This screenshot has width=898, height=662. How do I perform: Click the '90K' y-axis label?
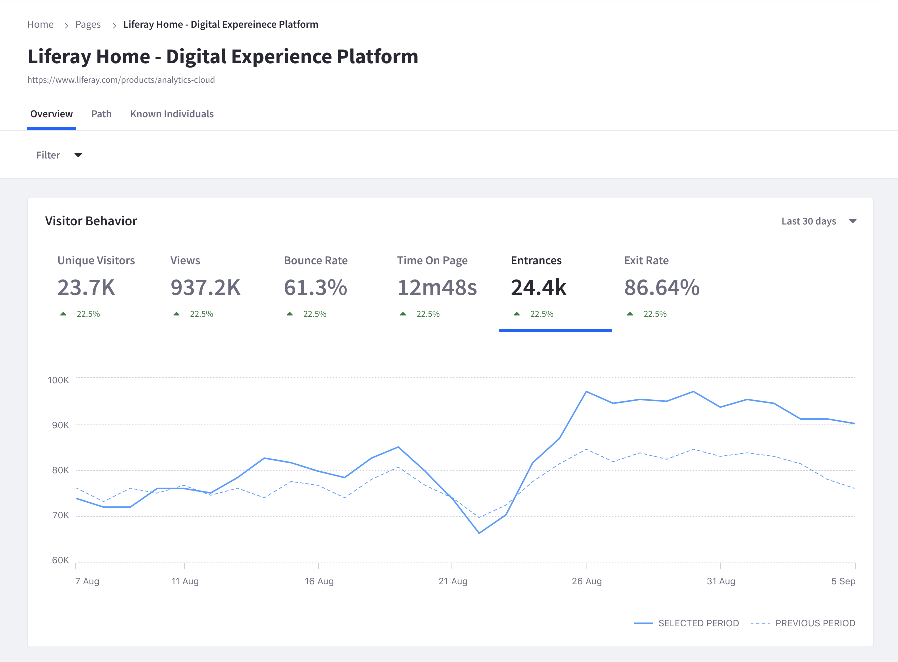click(x=60, y=425)
